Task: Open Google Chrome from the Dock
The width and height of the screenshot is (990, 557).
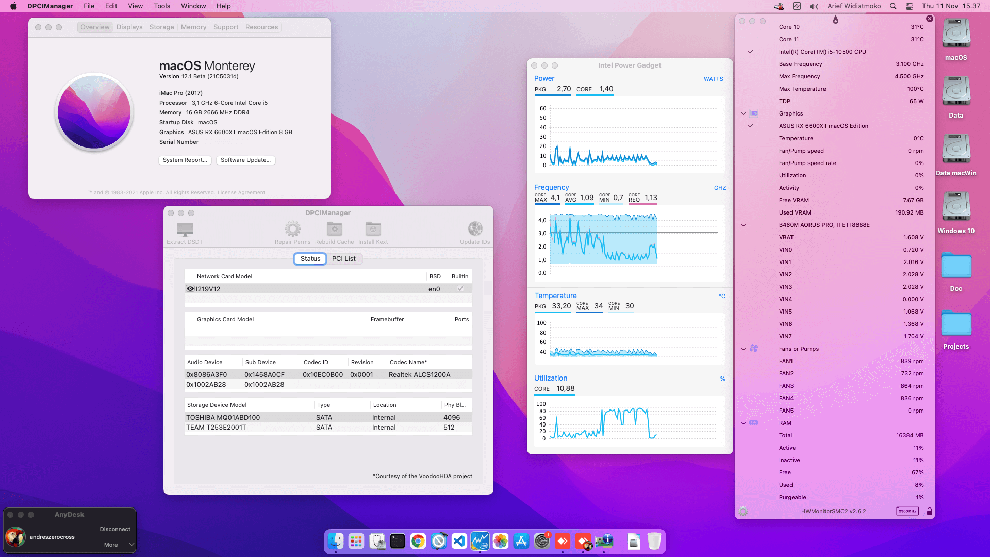Action: (418, 541)
